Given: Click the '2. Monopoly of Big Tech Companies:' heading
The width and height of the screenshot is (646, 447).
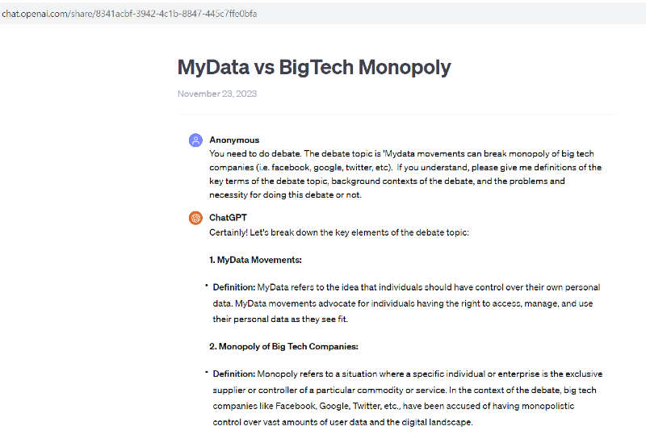Looking at the screenshot, I should (x=284, y=347).
